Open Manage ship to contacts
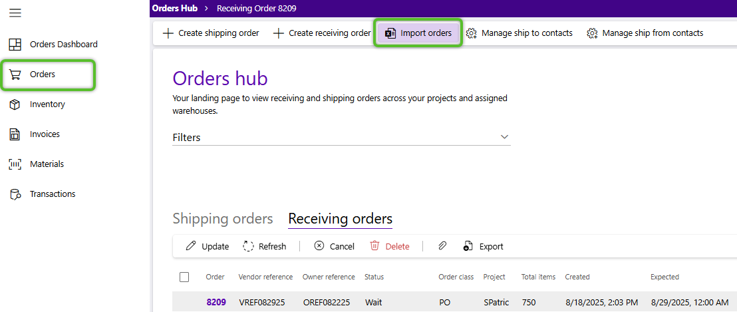Viewport: 737px width, 312px height. click(x=519, y=33)
